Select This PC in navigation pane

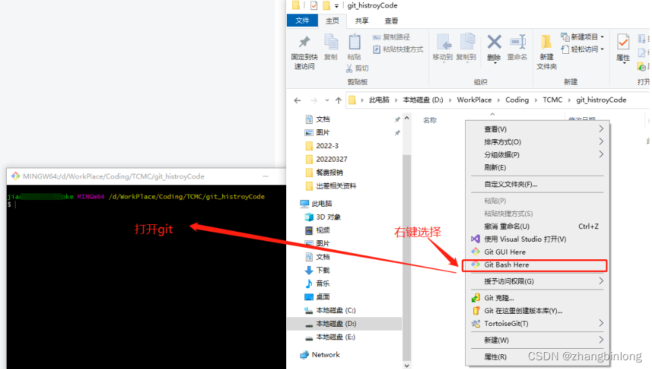[x=316, y=203]
